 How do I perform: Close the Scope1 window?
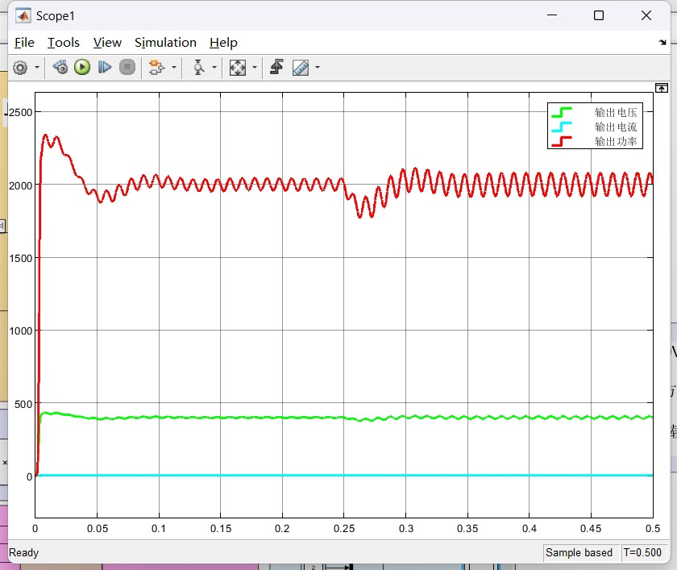(x=646, y=15)
